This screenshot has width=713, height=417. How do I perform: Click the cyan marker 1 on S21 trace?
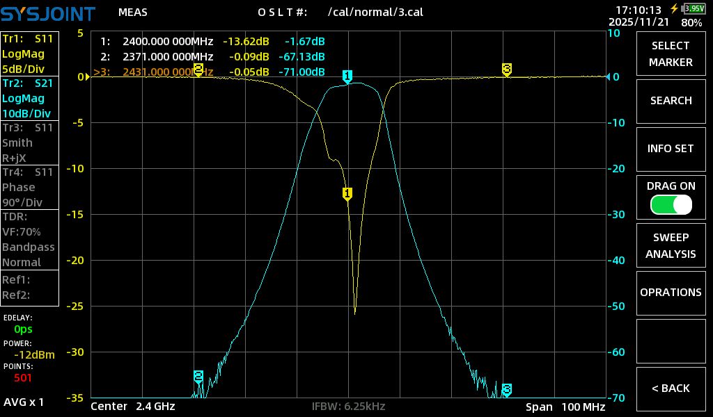[x=347, y=76]
